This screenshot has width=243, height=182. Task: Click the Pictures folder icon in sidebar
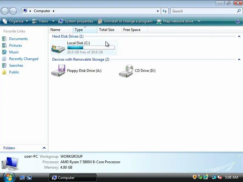point(4,45)
